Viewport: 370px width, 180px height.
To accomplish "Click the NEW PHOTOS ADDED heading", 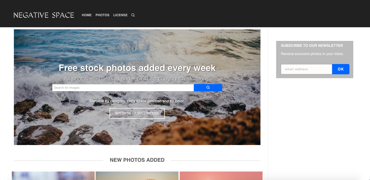I will click(x=137, y=160).
